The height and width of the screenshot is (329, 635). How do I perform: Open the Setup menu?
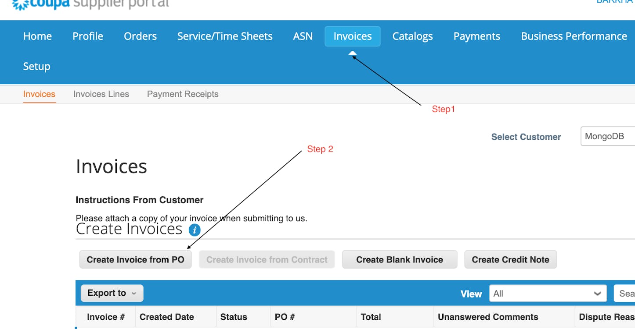36,66
